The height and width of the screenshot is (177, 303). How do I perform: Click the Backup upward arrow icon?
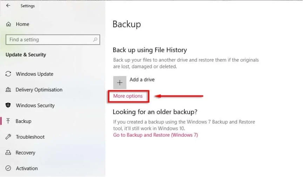[8, 121]
